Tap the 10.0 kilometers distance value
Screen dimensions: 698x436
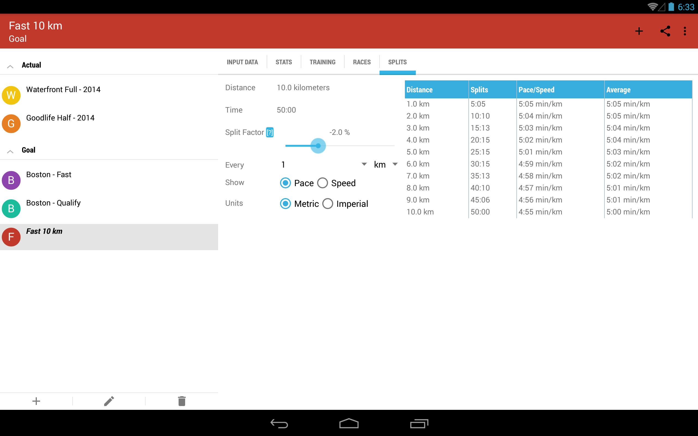click(x=303, y=88)
